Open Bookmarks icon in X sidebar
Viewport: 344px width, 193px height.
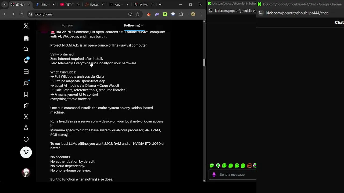[x=26, y=94]
